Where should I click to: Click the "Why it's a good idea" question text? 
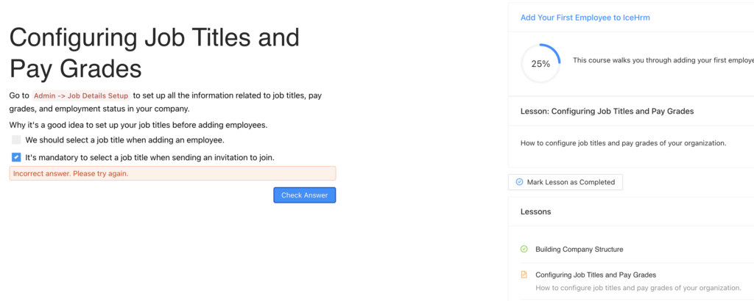(138, 125)
